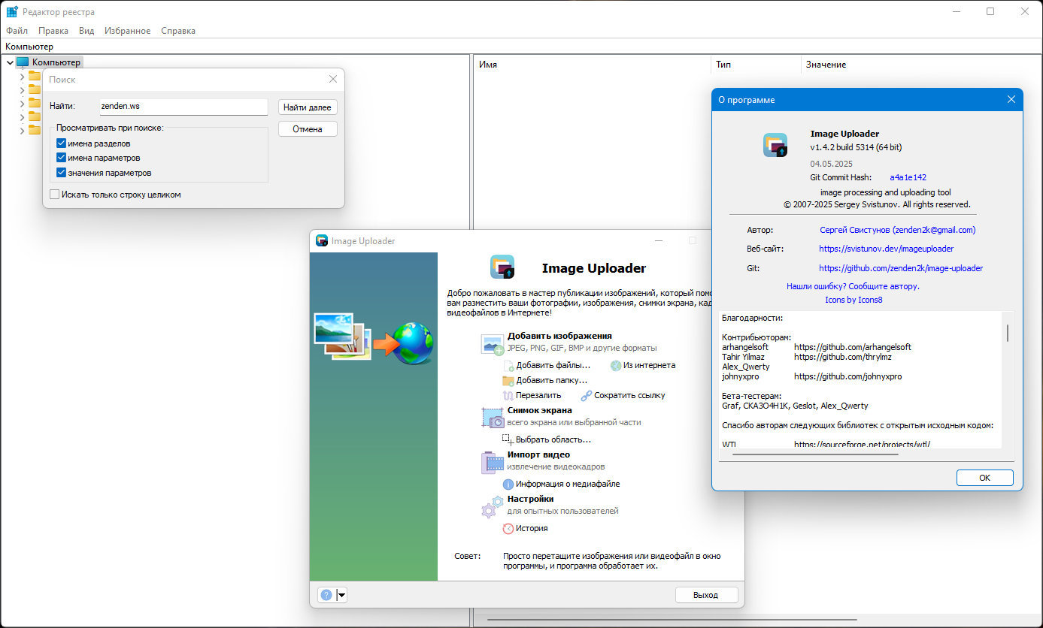Click Добавить файлы... option

(x=553, y=366)
